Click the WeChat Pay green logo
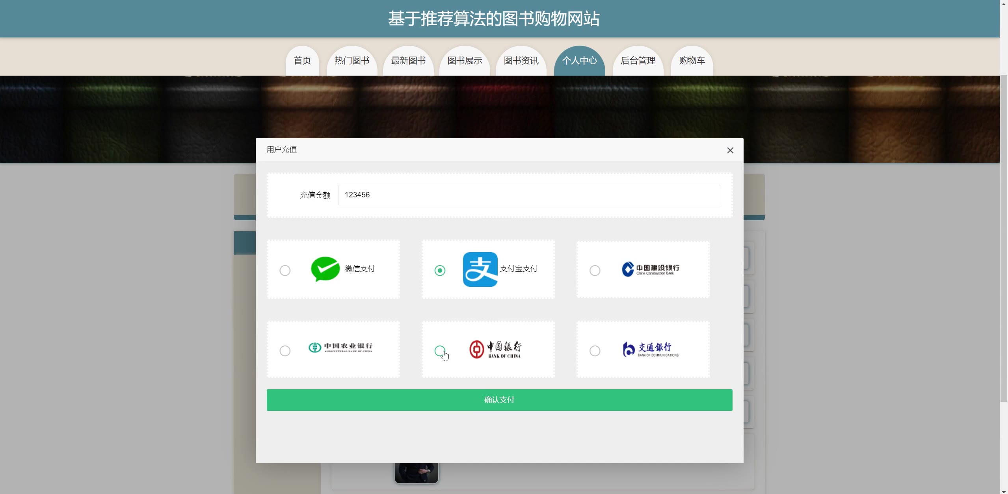This screenshot has height=494, width=1008. tap(325, 269)
